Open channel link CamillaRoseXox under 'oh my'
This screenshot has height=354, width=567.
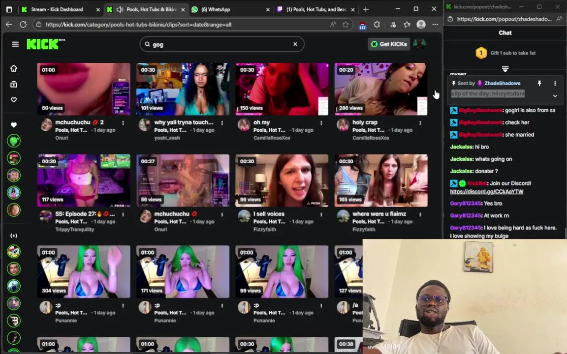(x=272, y=138)
